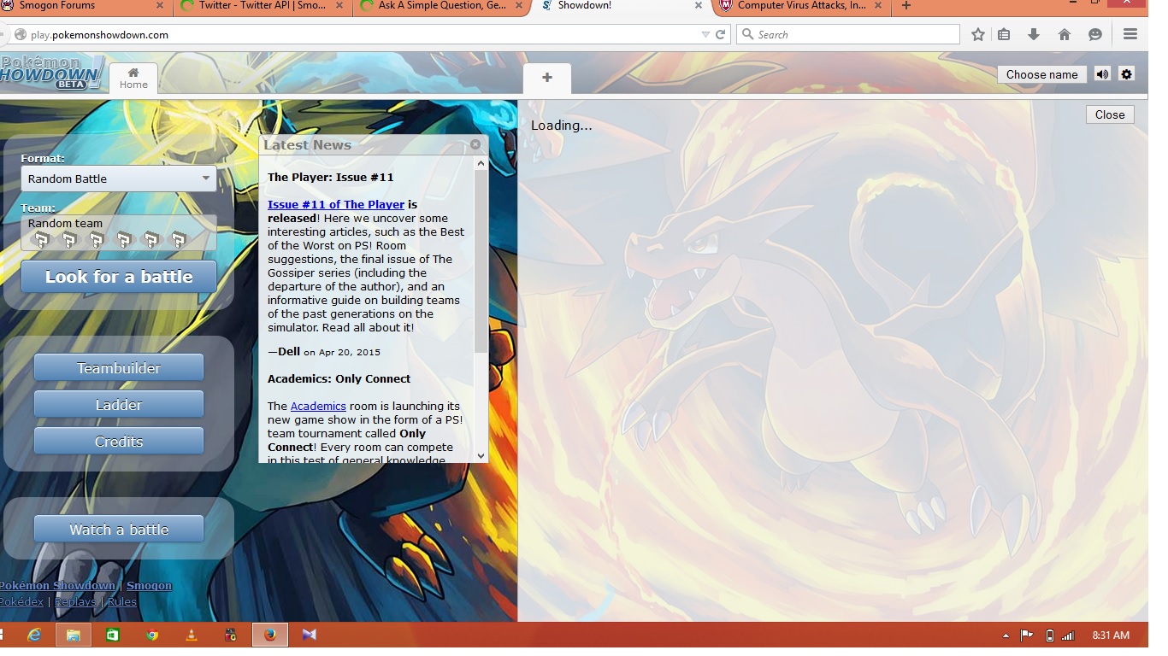
Task: Show hidden system tray icons
Action: (x=1006, y=635)
